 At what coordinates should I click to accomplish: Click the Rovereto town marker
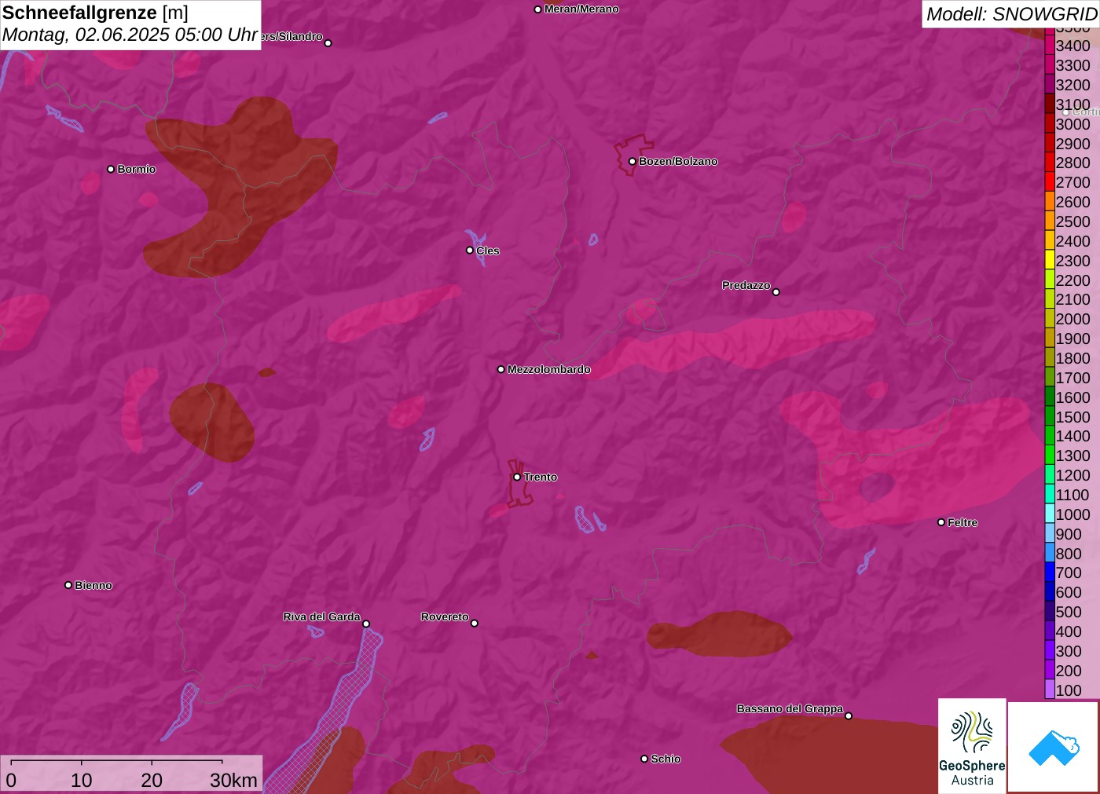click(475, 624)
